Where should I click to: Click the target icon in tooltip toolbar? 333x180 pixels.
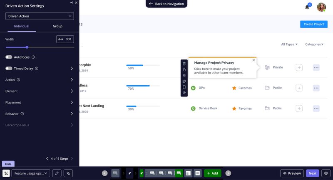pyautogui.click(x=184, y=93)
